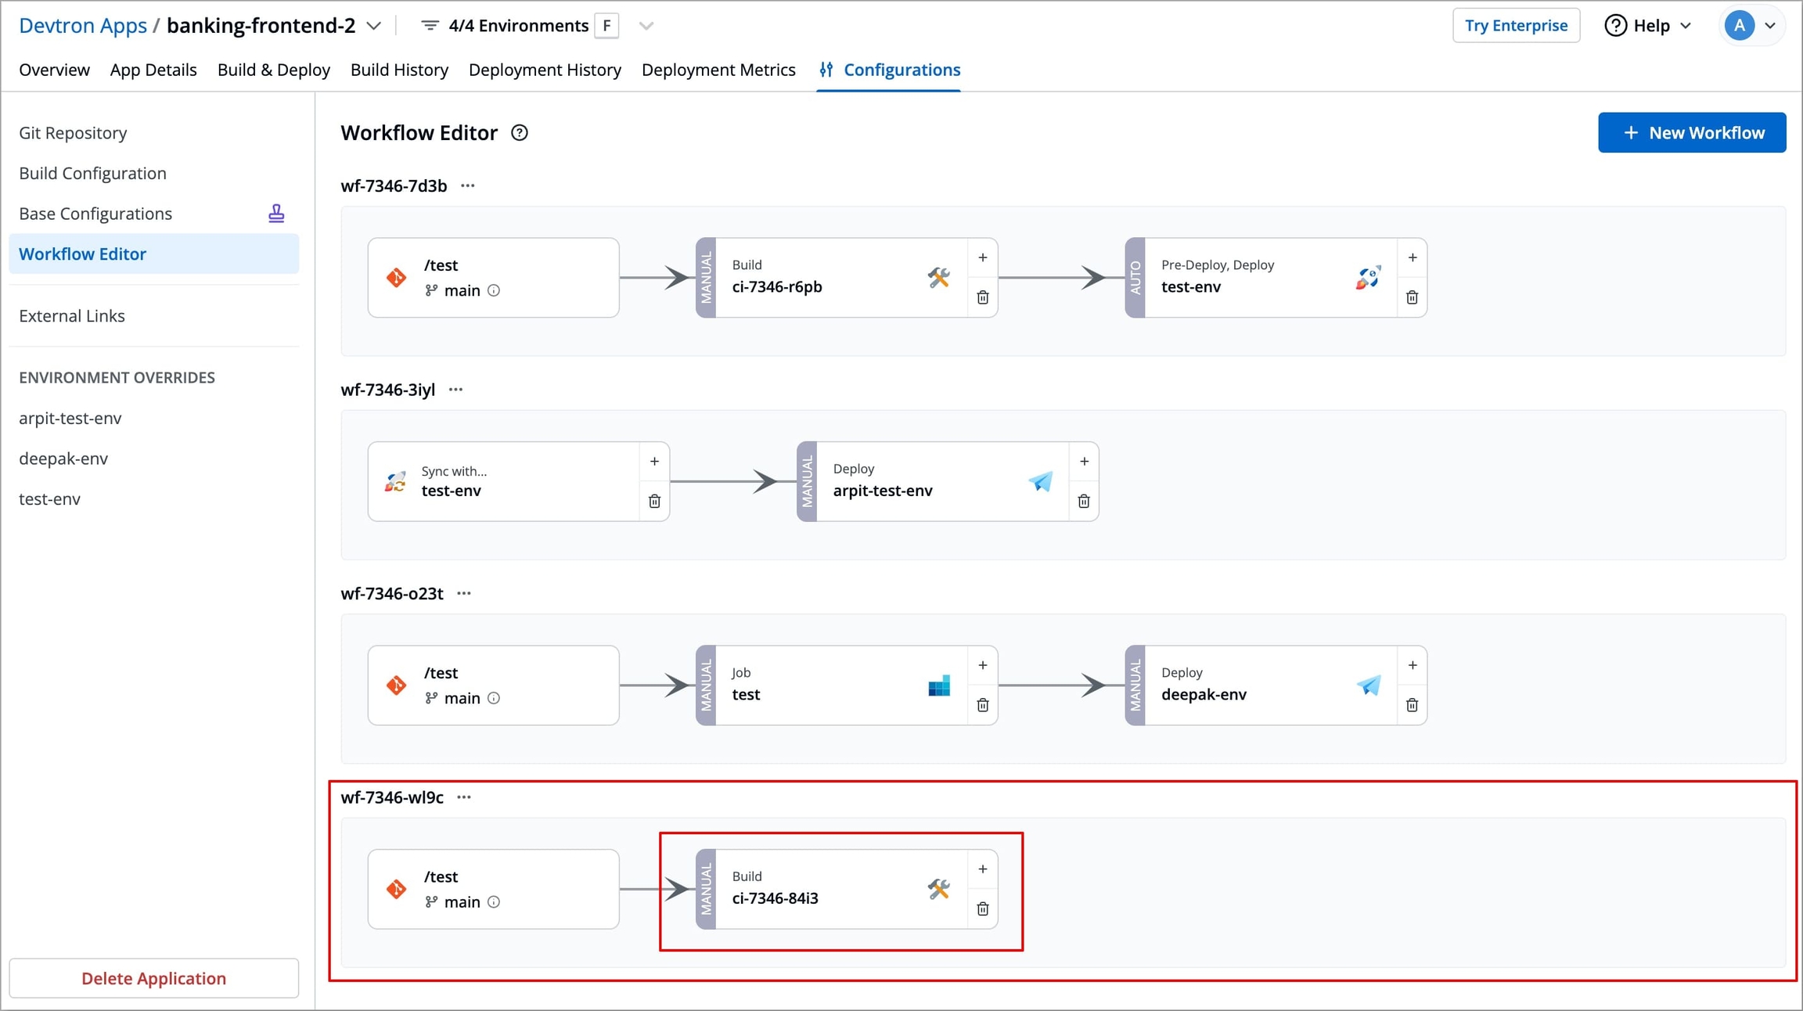Add node after Job test pipeline
This screenshot has width=1803, height=1011.
[x=982, y=665]
